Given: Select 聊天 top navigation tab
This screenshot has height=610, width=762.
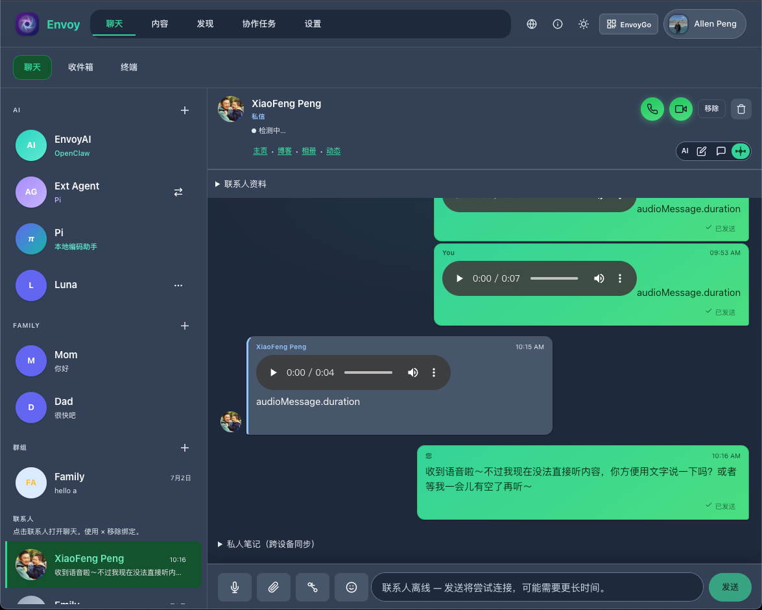Looking at the screenshot, I should 114,24.
